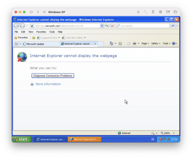
Task: Go back with IE Back button
Action: 16,26
